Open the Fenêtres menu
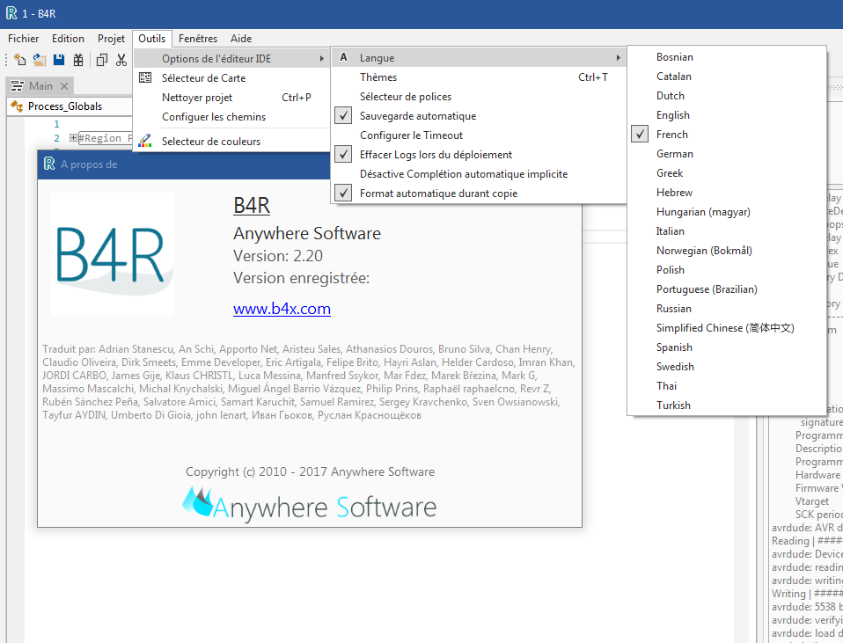The height and width of the screenshot is (643, 843). pos(198,38)
